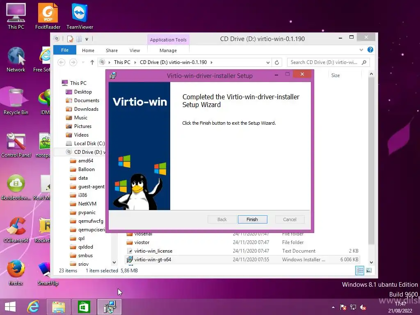Select Pictures in navigation pane
Image resolution: width=420 pixels, height=315 pixels.
(83, 126)
